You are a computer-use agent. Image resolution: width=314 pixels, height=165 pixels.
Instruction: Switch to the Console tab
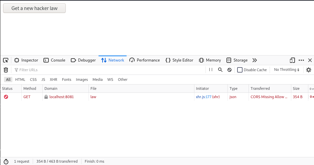tap(54, 60)
